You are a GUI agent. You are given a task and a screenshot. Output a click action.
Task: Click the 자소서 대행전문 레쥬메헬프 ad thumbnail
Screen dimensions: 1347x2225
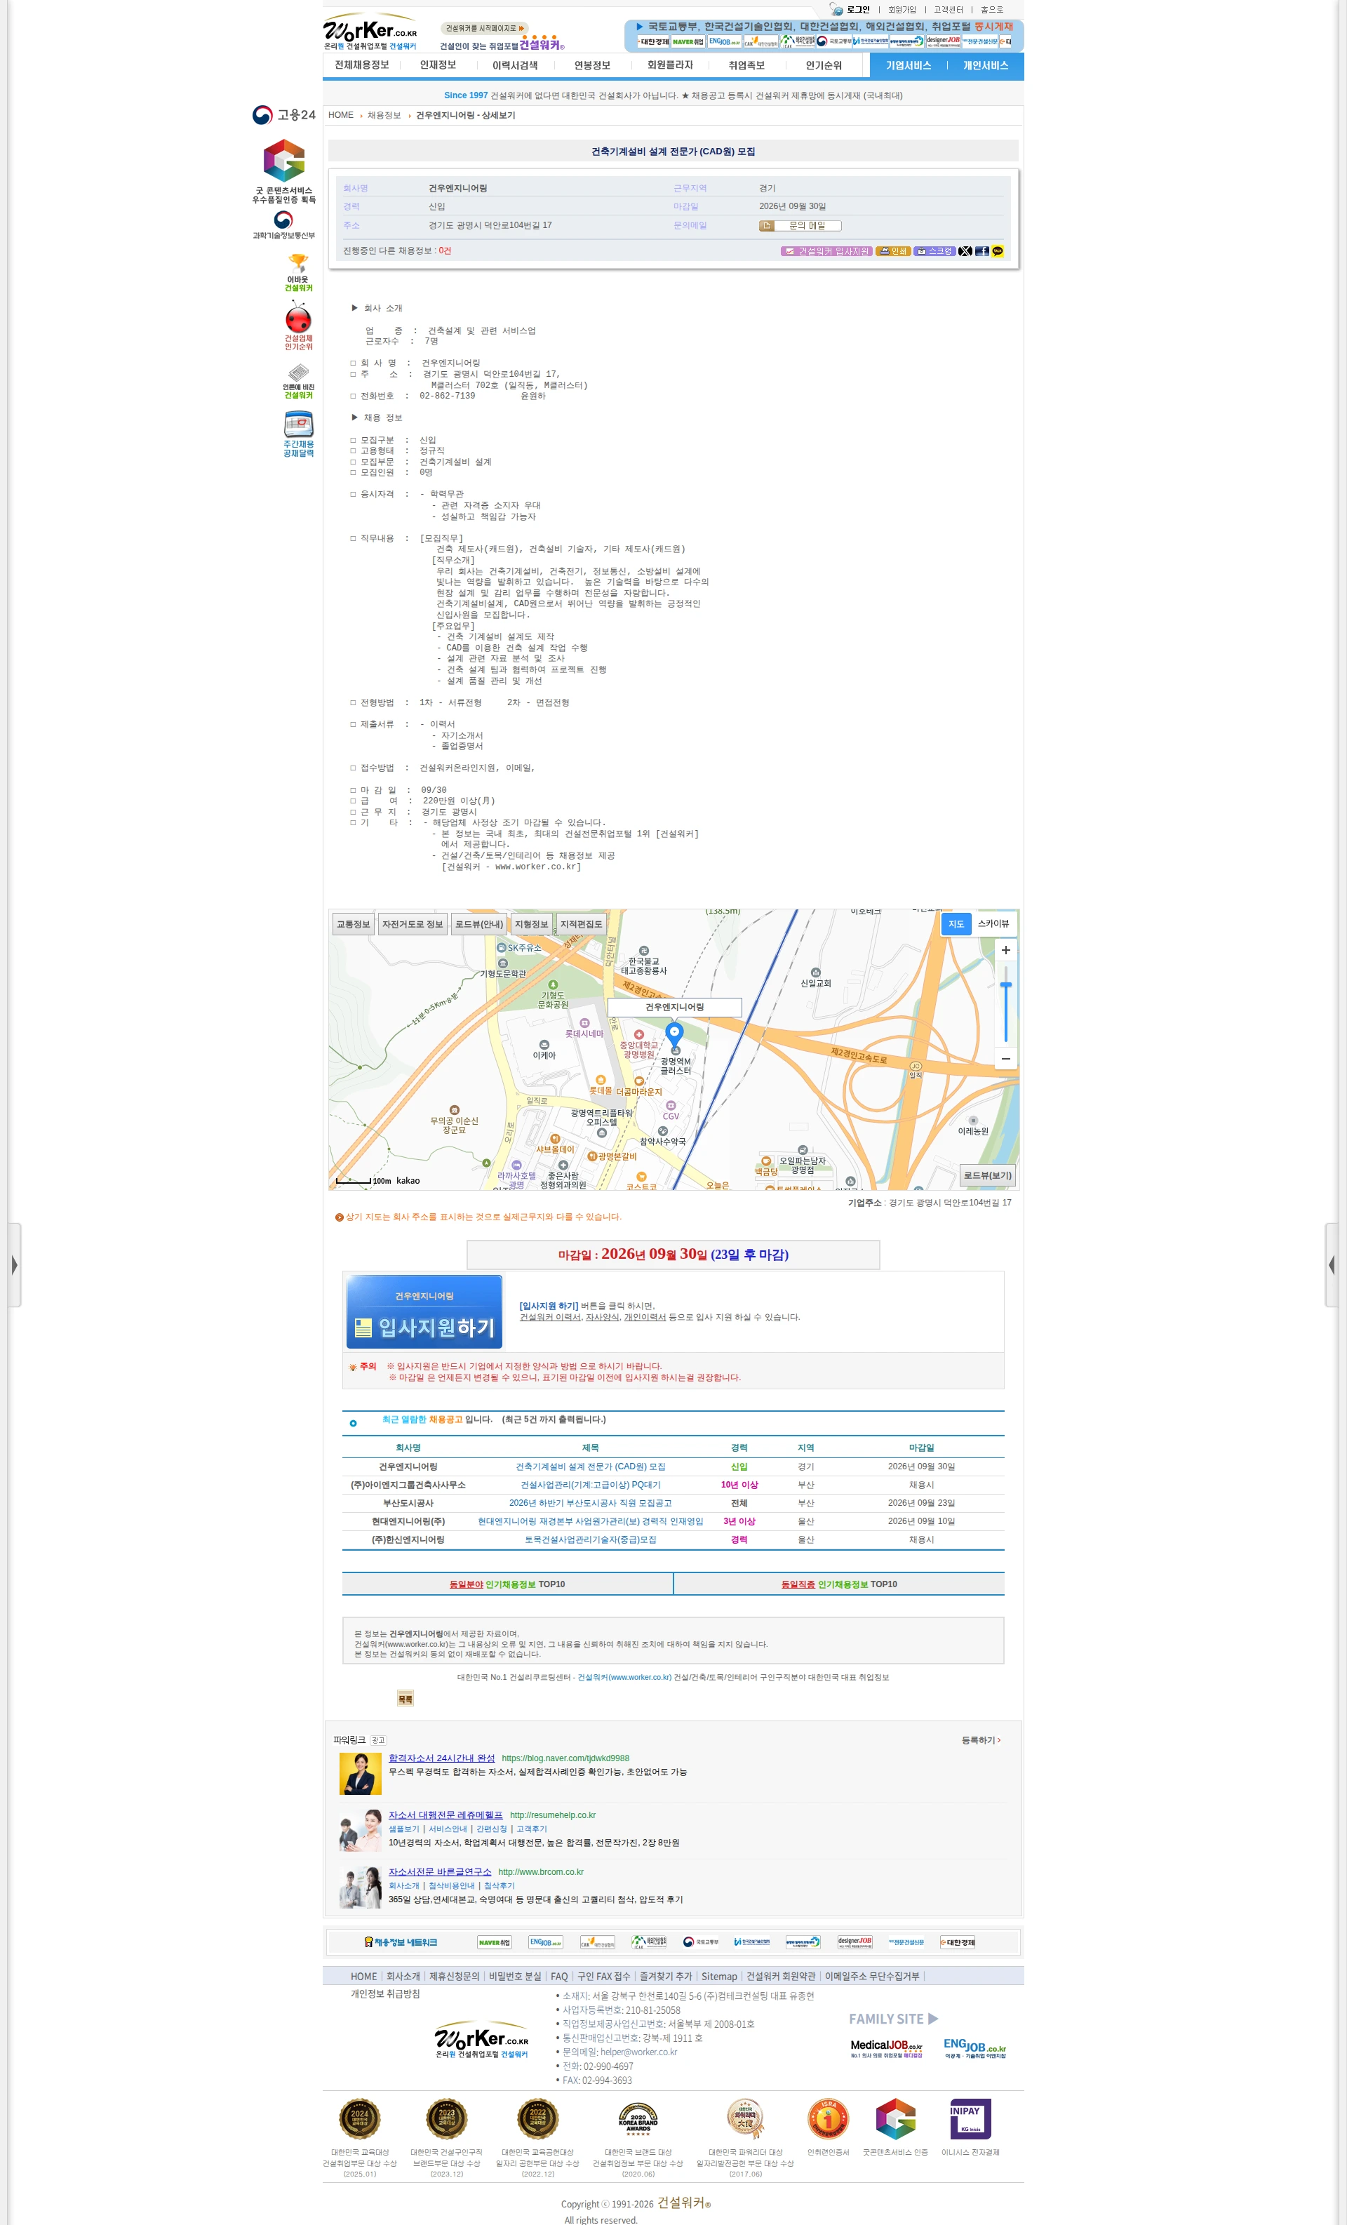tap(360, 1831)
